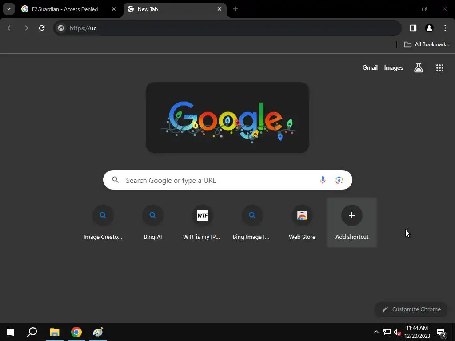The image size is (455, 341).
Task: Open the tab search dropdown arrow
Action: (x=9, y=9)
